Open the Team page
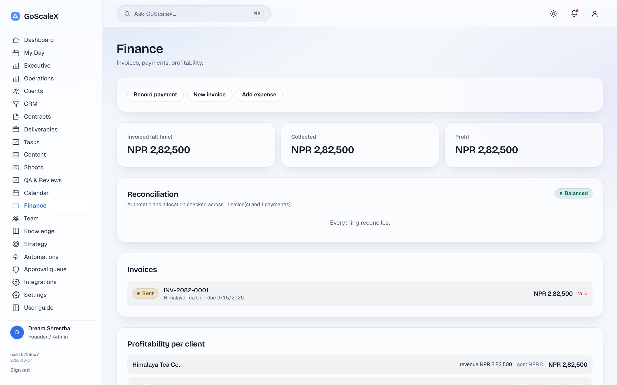The height and width of the screenshot is (385, 617). (x=51, y=218)
